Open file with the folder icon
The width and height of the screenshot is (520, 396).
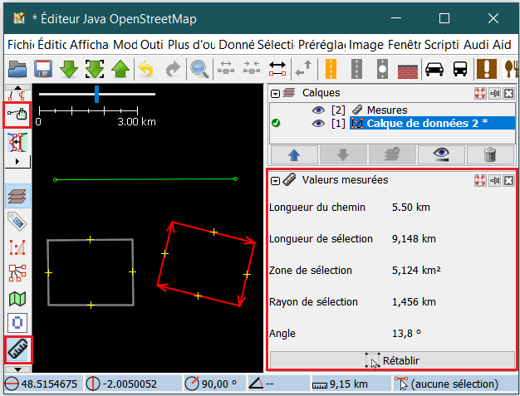click(17, 69)
